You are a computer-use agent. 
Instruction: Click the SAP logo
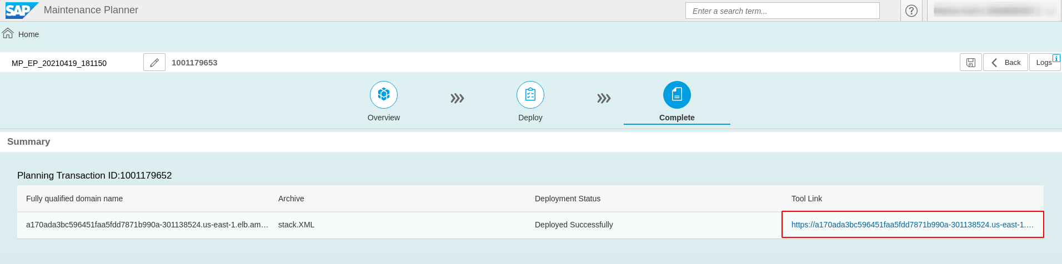pos(22,10)
